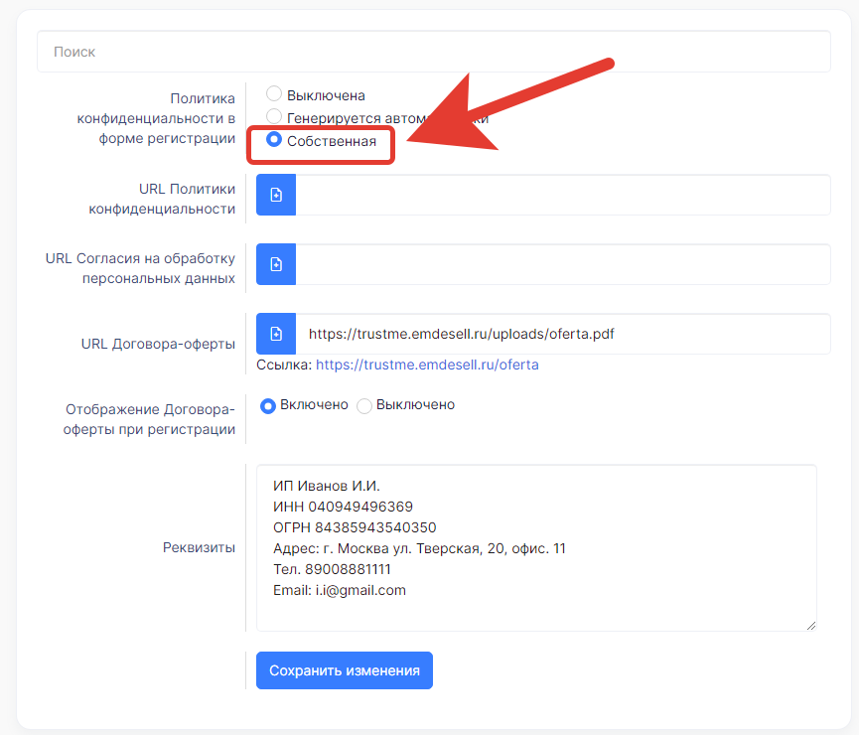
Task: Choose the Генерируется автоматически radio option
Action: tap(274, 117)
